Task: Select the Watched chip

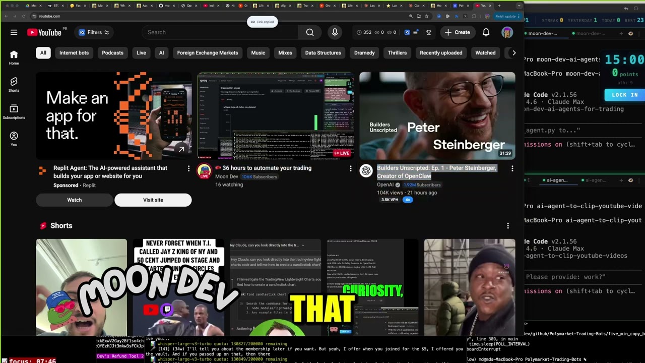Action: [485, 53]
